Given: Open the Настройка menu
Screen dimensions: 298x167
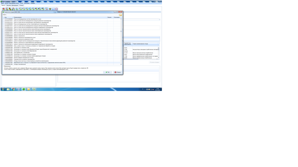Looking at the screenshot, I should click(27, 3).
